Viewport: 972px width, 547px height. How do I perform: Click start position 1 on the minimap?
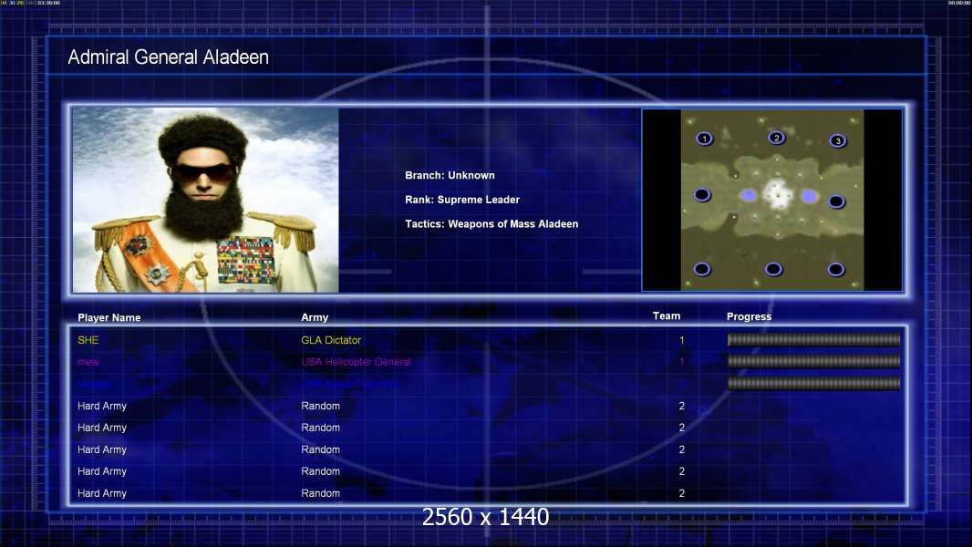pyautogui.click(x=704, y=139)
